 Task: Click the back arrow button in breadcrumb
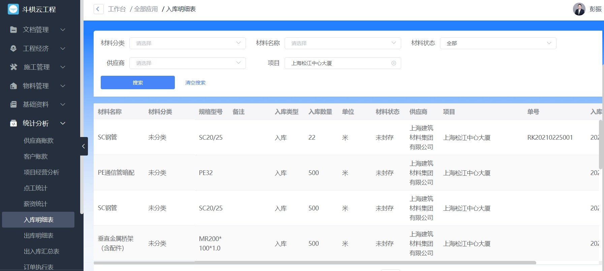(x=98, y=9)
